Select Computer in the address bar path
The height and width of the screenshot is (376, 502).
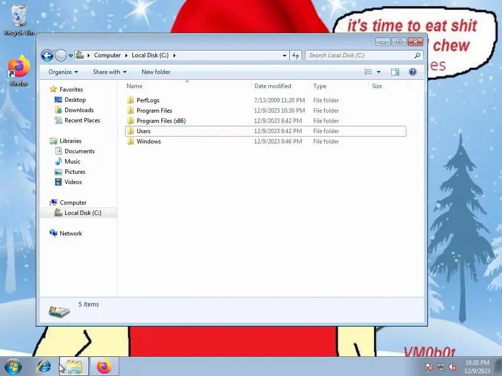(x=107, y=55)
